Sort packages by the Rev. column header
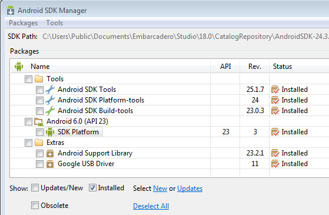Image resolution: width=329 pixels, height=215 pixels. click(x=255, y=67)
